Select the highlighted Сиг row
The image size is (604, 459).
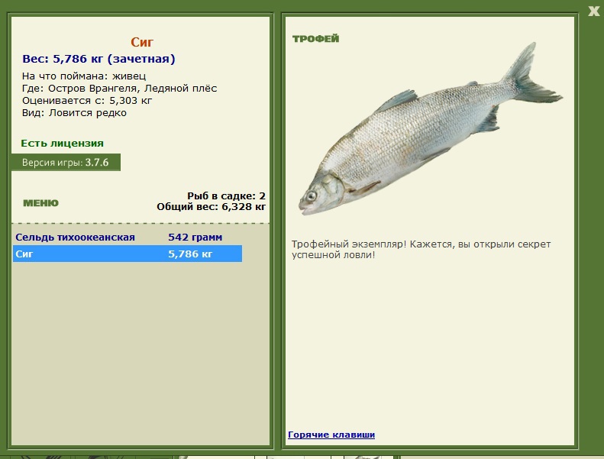pos(128,254)
